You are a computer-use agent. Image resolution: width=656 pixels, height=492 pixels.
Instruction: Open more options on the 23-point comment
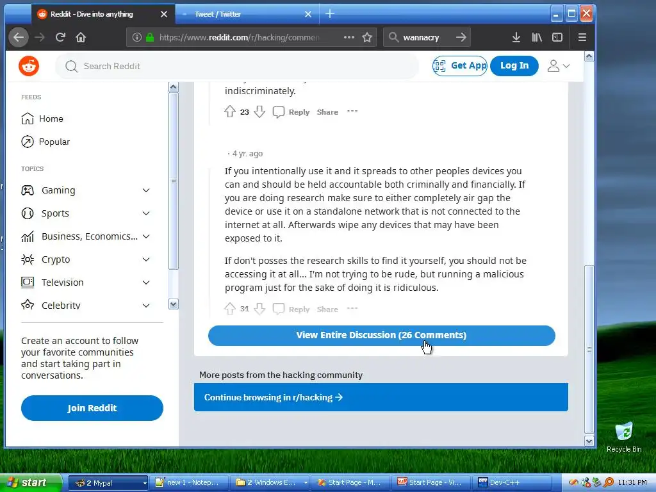(352, 111)
